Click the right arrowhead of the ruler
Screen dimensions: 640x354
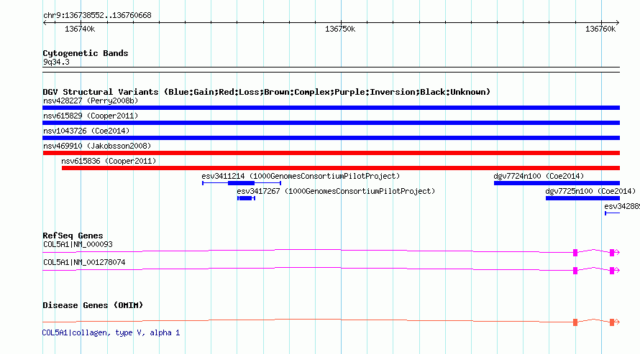pyautogui.click(x=618, y=22)
